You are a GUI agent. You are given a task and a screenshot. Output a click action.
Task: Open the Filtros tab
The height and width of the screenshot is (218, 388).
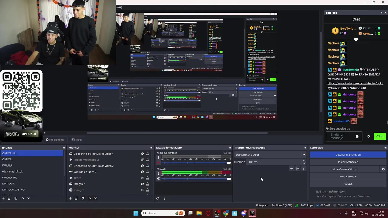[77, 140]
